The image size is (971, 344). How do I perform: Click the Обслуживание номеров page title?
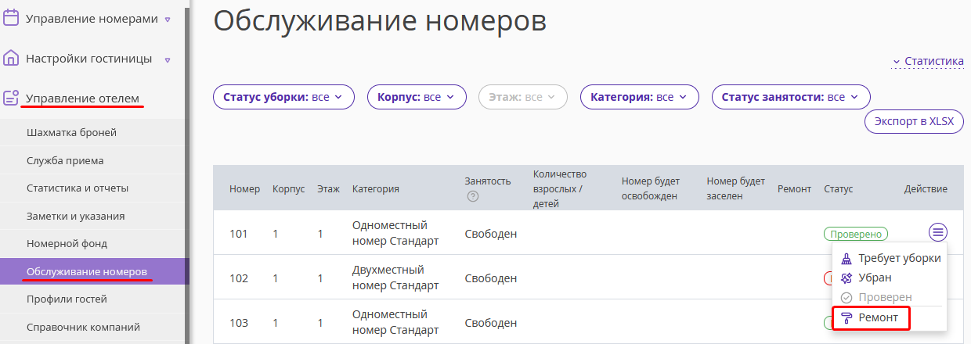point(380,20)
